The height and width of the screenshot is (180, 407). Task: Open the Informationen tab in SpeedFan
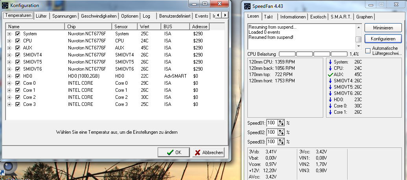[293, 17]
